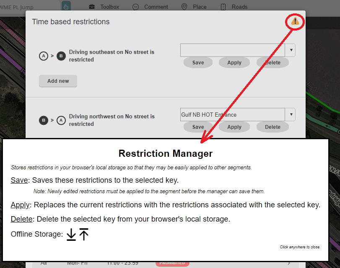
Task: Click the orange warning triangle icon
Action: coord(295,21)
